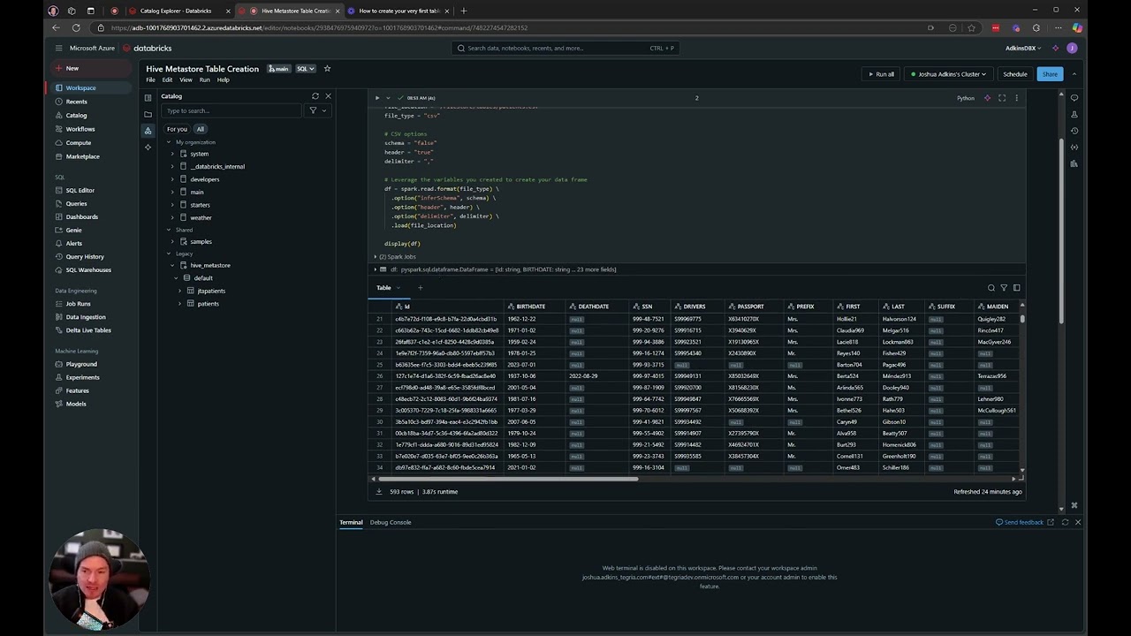
Task: Refresh the Catalog panel
Action: tap(315, 95)
